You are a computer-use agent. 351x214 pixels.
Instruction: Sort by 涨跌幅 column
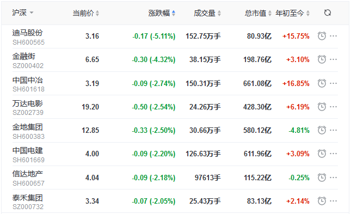162,13
